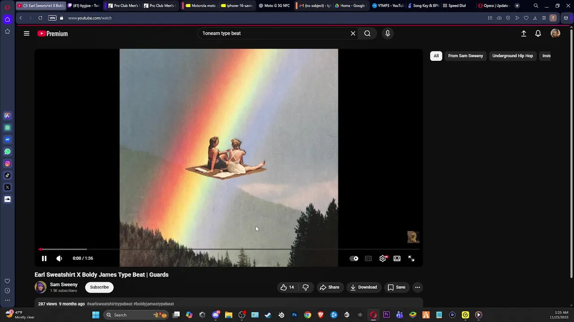Open the weather widget 47°F
The height and width of the screenshot is (322, 574).
[x=20, y=315]
